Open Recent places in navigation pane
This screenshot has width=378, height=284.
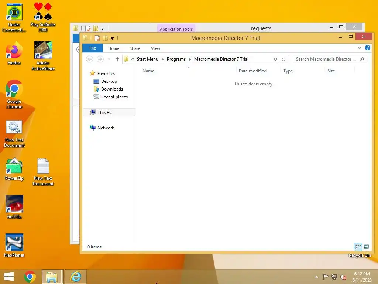[114, 97]
